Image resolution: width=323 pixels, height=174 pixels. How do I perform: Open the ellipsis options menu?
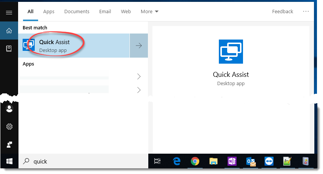pyautogui.click(x=306, y=12)
